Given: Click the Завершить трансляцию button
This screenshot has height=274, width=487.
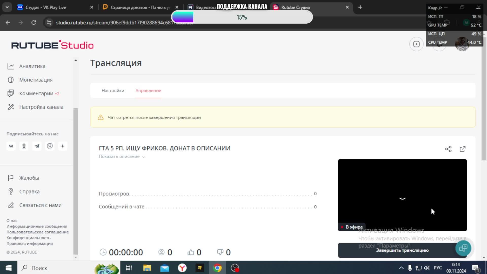Looking at the screenshot, I should (402, 250).
